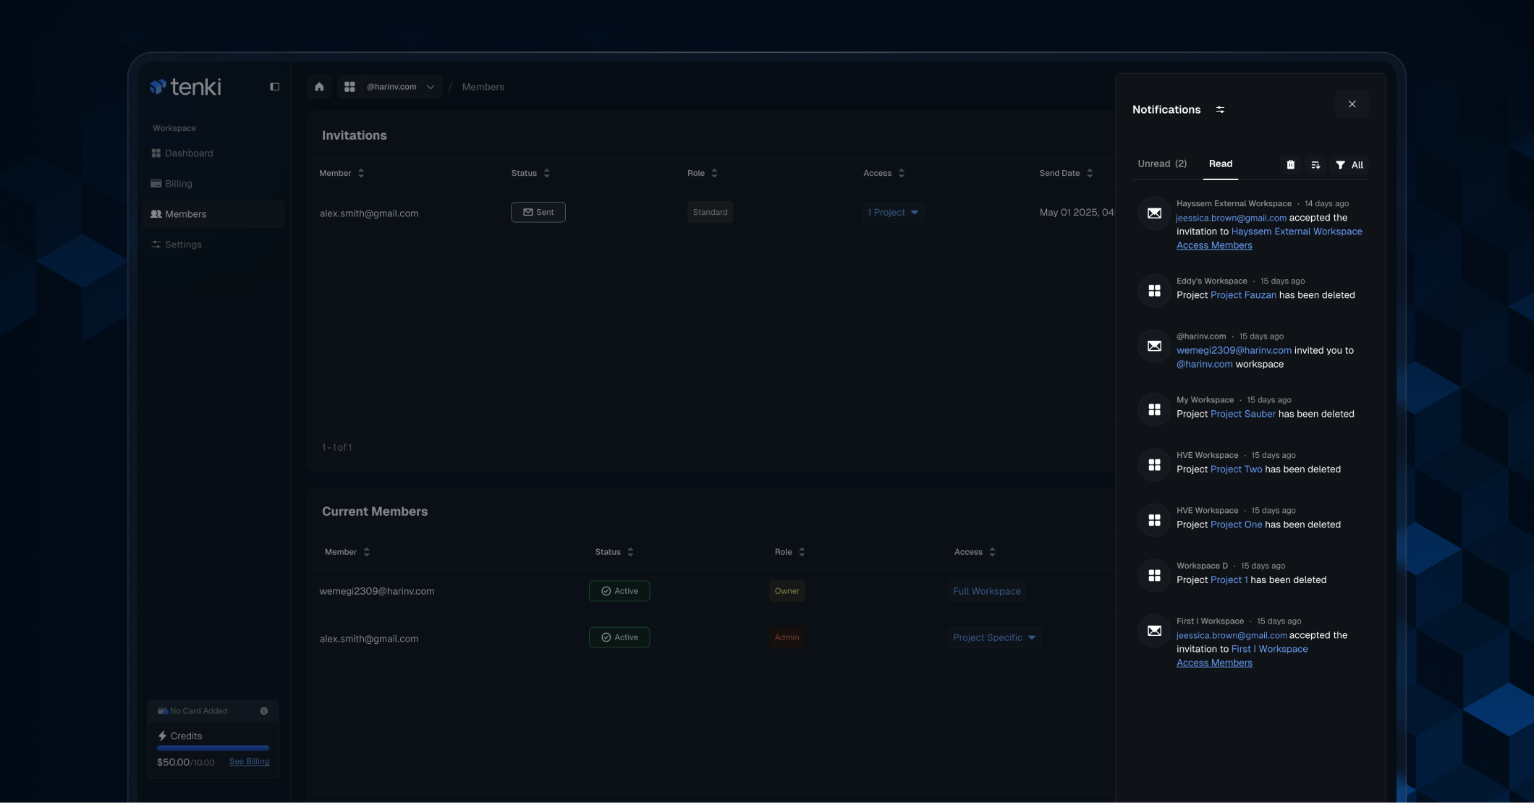Screen dimensions: 1534x803
Task: Click the home icon in breadcrumb
Action: pyautogui.click(x=319, y=87)
